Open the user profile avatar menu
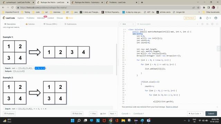 pyautogui.click(x=215, y=18)
